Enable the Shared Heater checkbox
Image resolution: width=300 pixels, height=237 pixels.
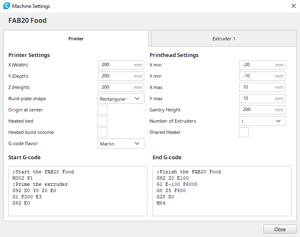244,132
